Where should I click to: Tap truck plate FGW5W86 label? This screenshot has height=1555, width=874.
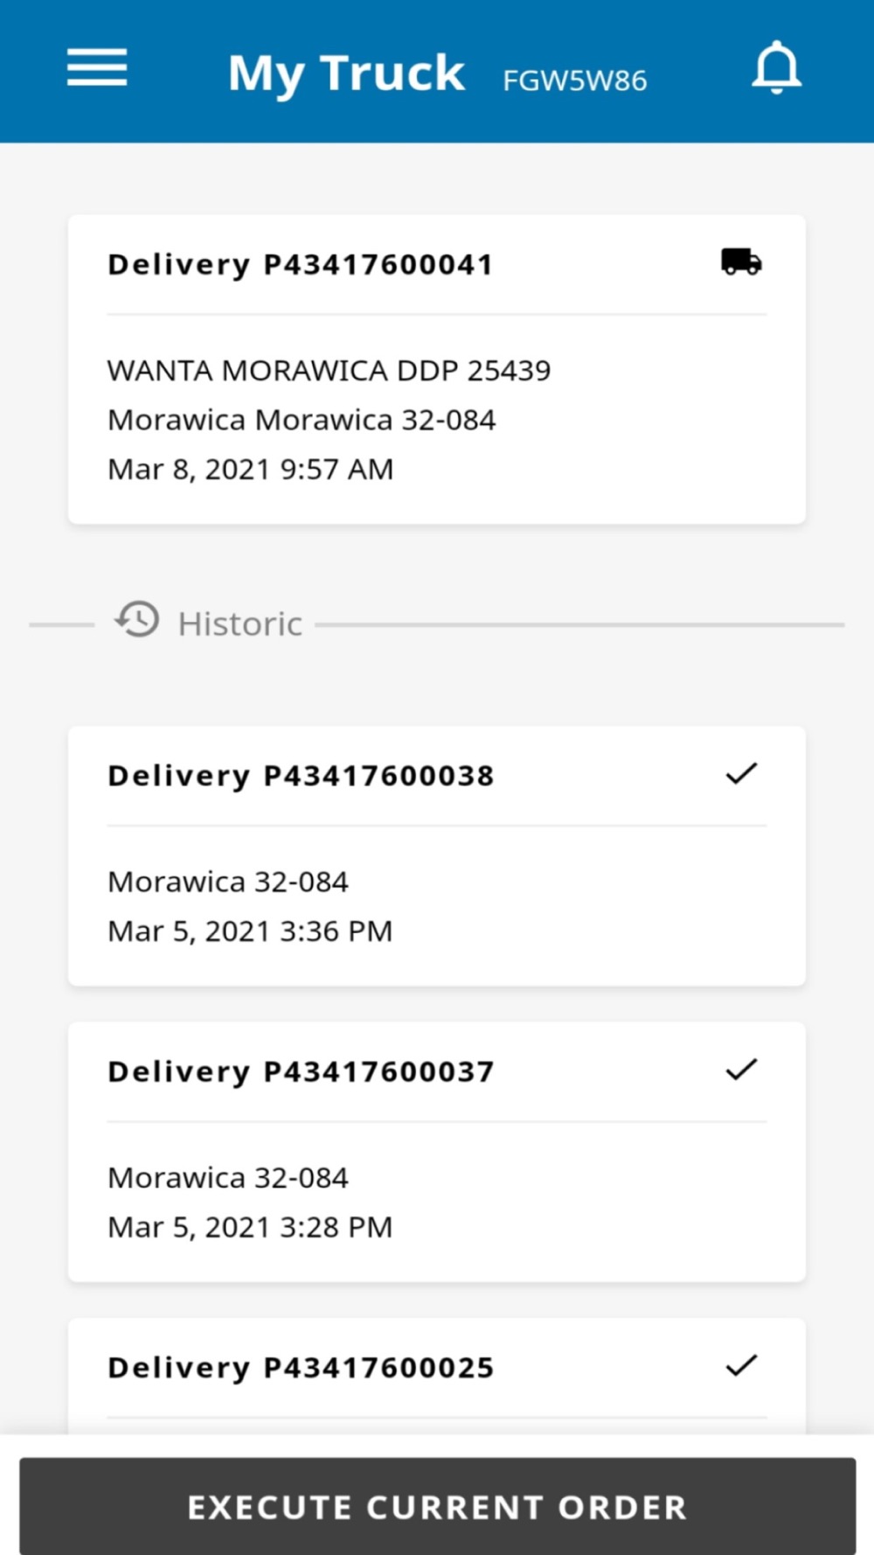click(575, 80)
